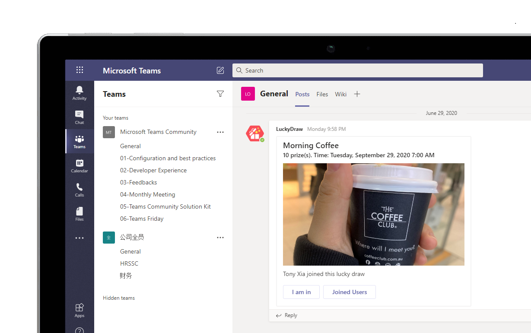
Task: Open more options for Microsoft Teams Community
Action: (x=220, y=132)
